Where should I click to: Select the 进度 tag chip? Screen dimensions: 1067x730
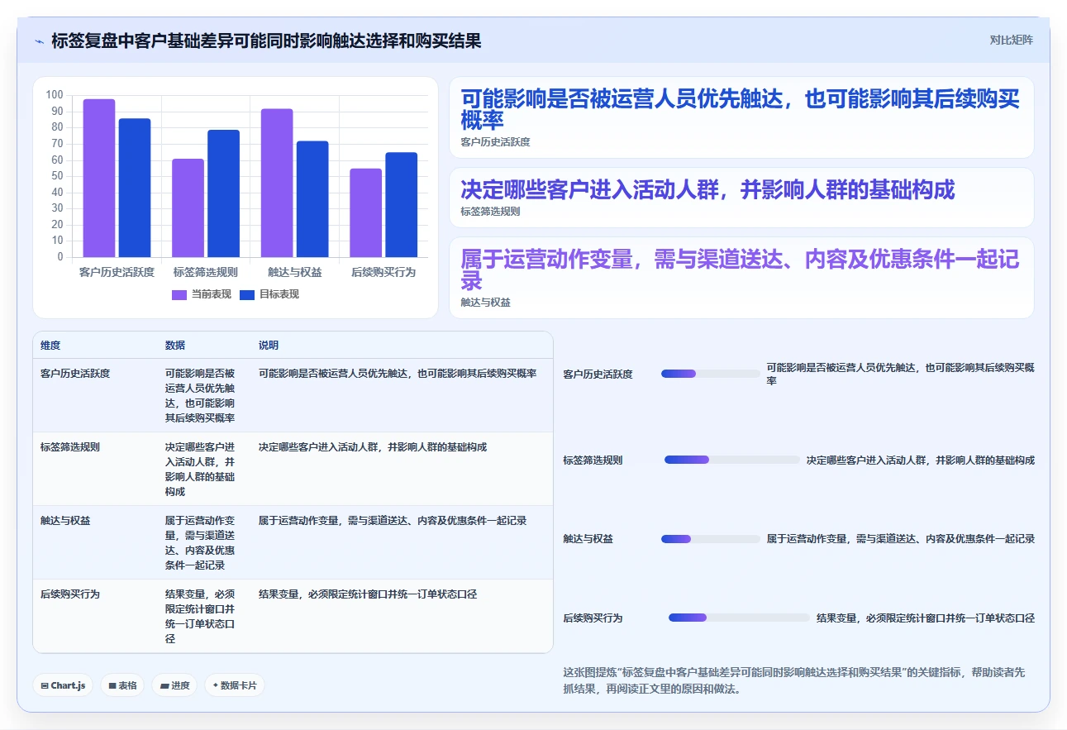pyautogui.click(x=174, y=685)
